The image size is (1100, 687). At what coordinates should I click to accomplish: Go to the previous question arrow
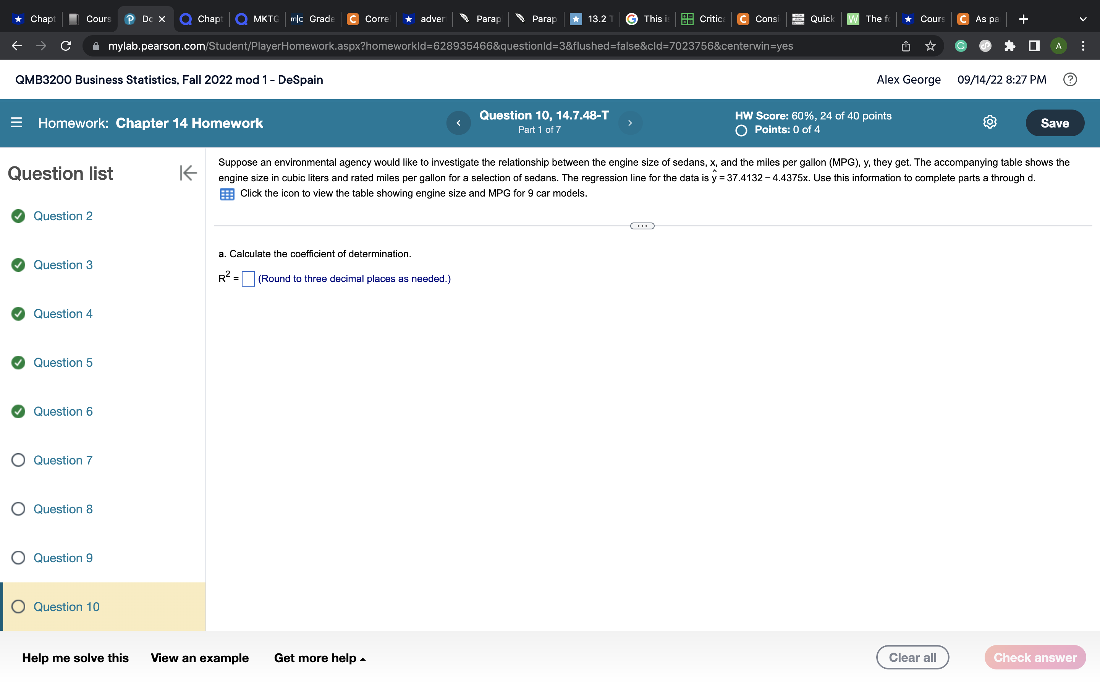click(x=458, y=123)
